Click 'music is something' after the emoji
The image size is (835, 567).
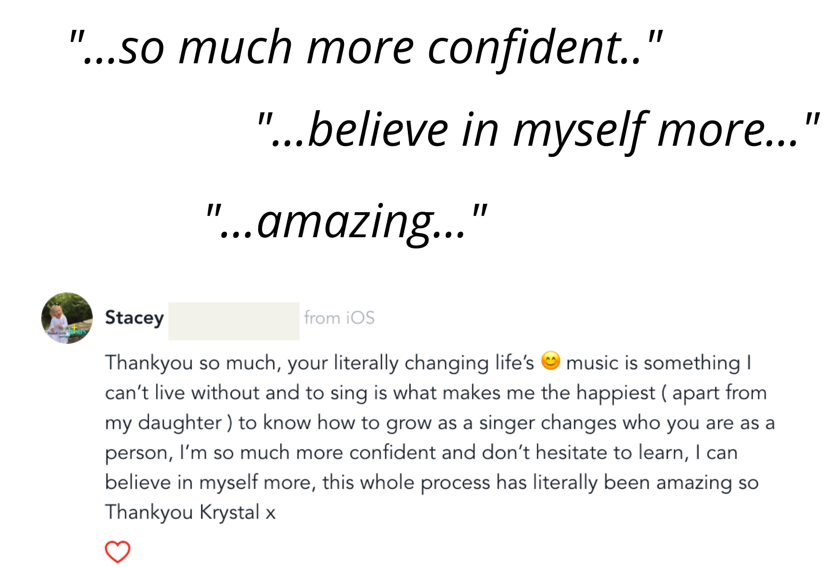tap(653, 363)
